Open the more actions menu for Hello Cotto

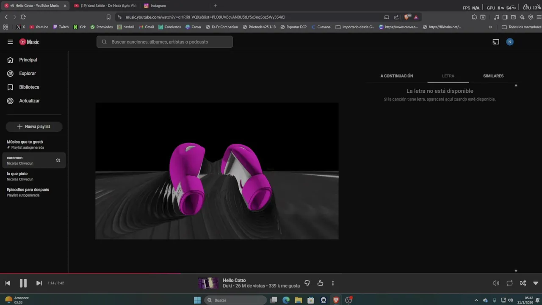[x=333, y=283]
